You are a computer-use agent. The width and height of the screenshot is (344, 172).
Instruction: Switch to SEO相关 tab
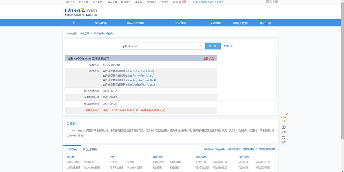[x=72, y=149]
